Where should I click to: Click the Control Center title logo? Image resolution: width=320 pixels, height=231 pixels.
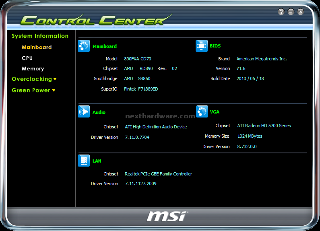pos(96,20)
